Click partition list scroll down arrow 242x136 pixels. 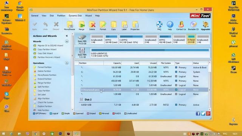pyautogui.click(x=209, y=109)
